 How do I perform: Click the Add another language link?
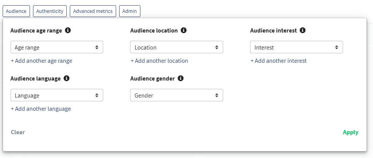pyautogui.click(x=41, y=109)
